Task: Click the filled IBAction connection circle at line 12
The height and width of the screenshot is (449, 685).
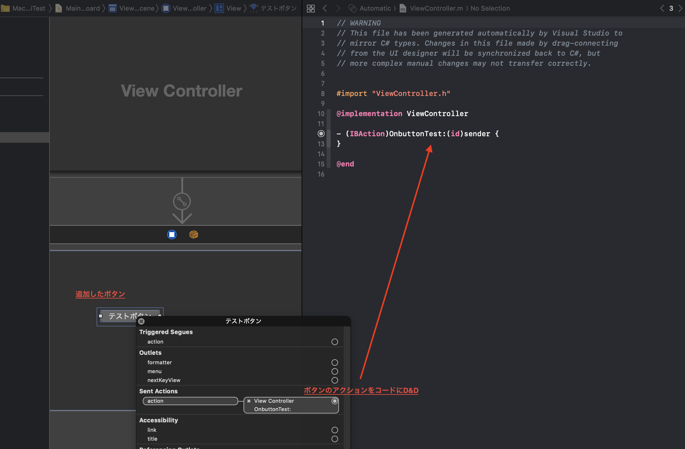Action: [321, 134]
